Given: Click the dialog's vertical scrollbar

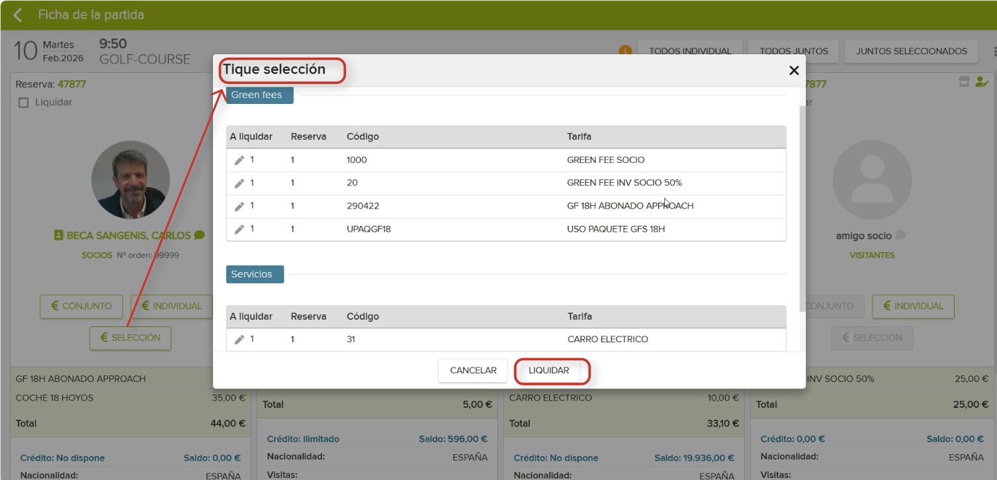Looking at the screenshot, I should [x=802, y=199].
